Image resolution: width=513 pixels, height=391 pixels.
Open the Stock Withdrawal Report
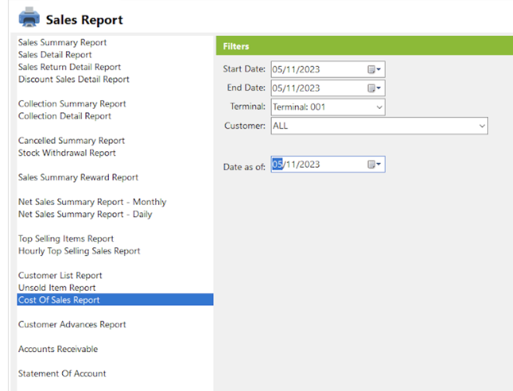click(67, 153)
